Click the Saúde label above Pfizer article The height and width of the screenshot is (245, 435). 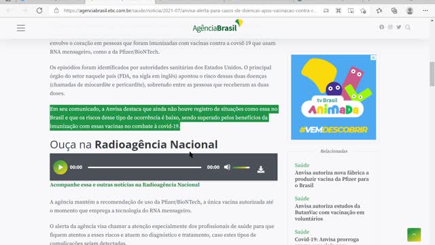302,165
